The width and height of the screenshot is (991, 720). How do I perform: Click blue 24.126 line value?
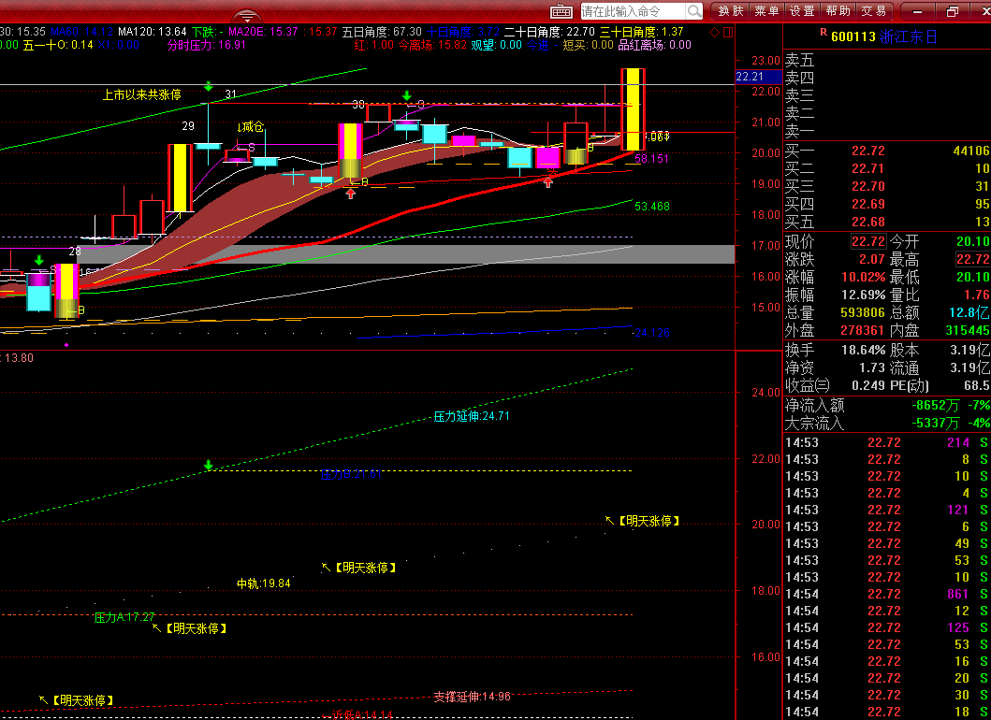click(x=652, y=333)
